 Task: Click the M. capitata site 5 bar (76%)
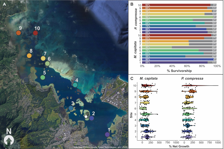(x=170, y=50)
